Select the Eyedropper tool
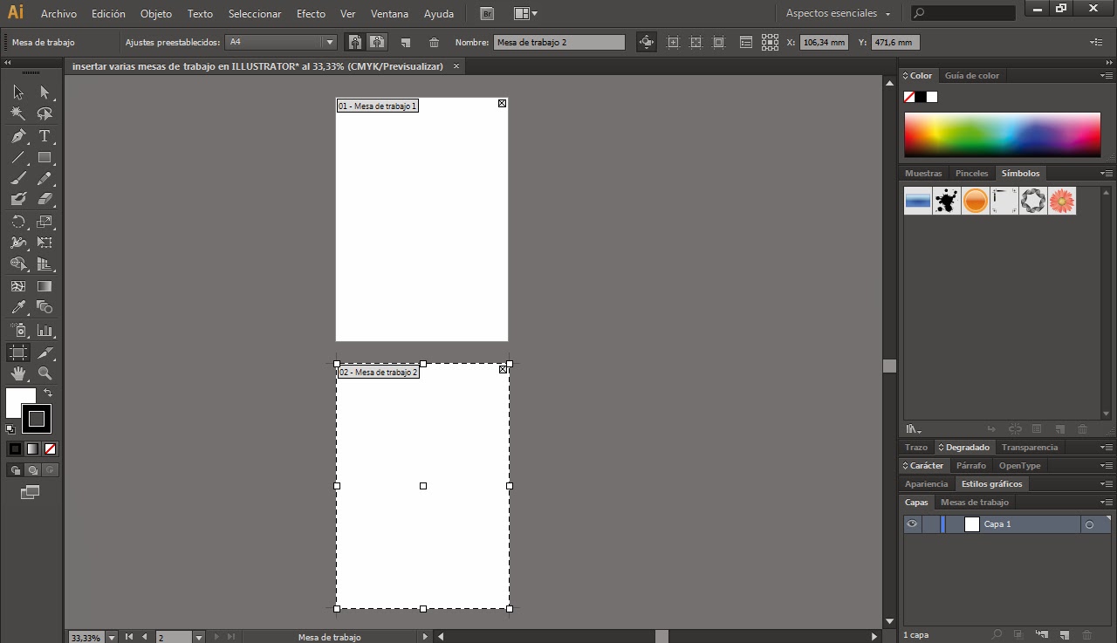Screen dimensions: 1117x643 (x=17, y=307)
